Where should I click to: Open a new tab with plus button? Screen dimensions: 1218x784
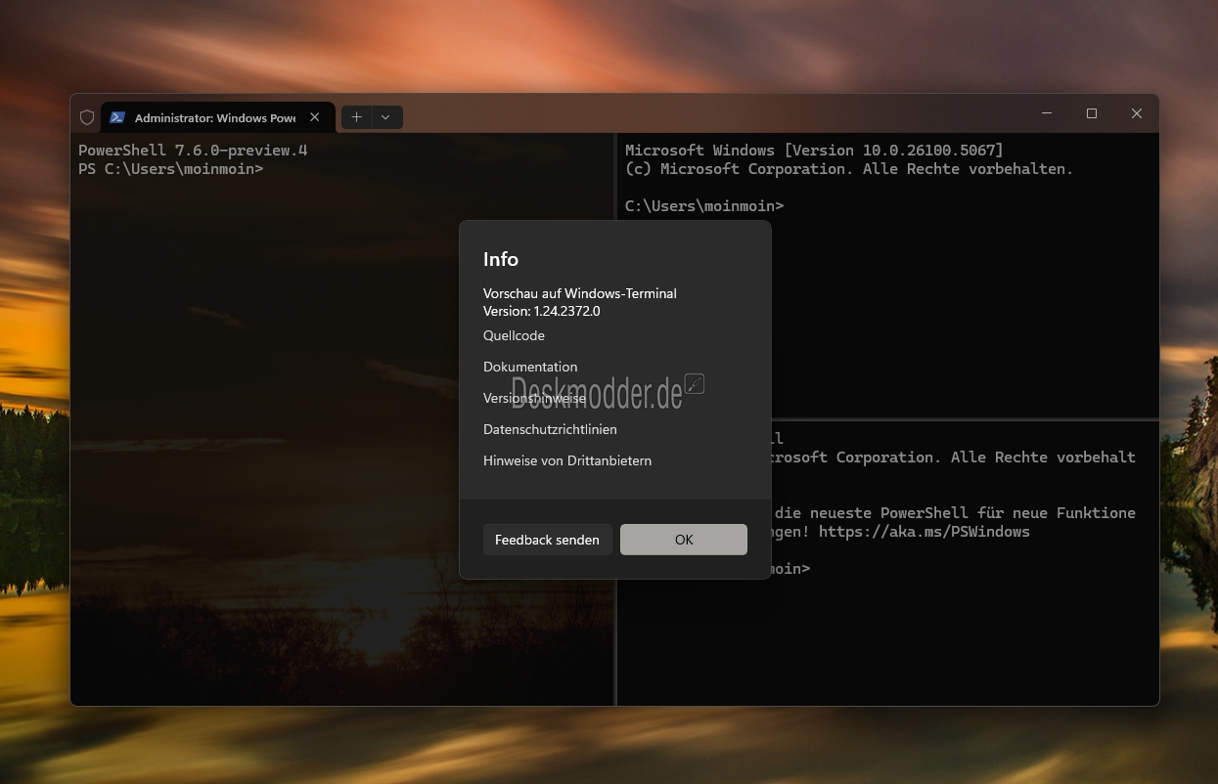(x=356, y=117)
